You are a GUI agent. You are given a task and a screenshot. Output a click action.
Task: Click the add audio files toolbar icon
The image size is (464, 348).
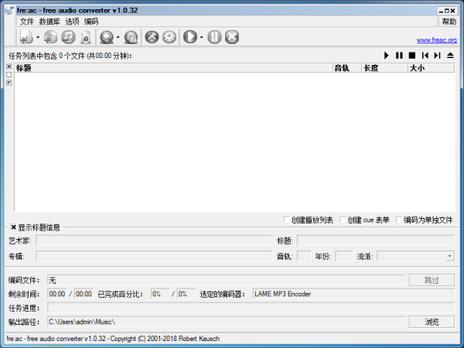click(26, 36)
